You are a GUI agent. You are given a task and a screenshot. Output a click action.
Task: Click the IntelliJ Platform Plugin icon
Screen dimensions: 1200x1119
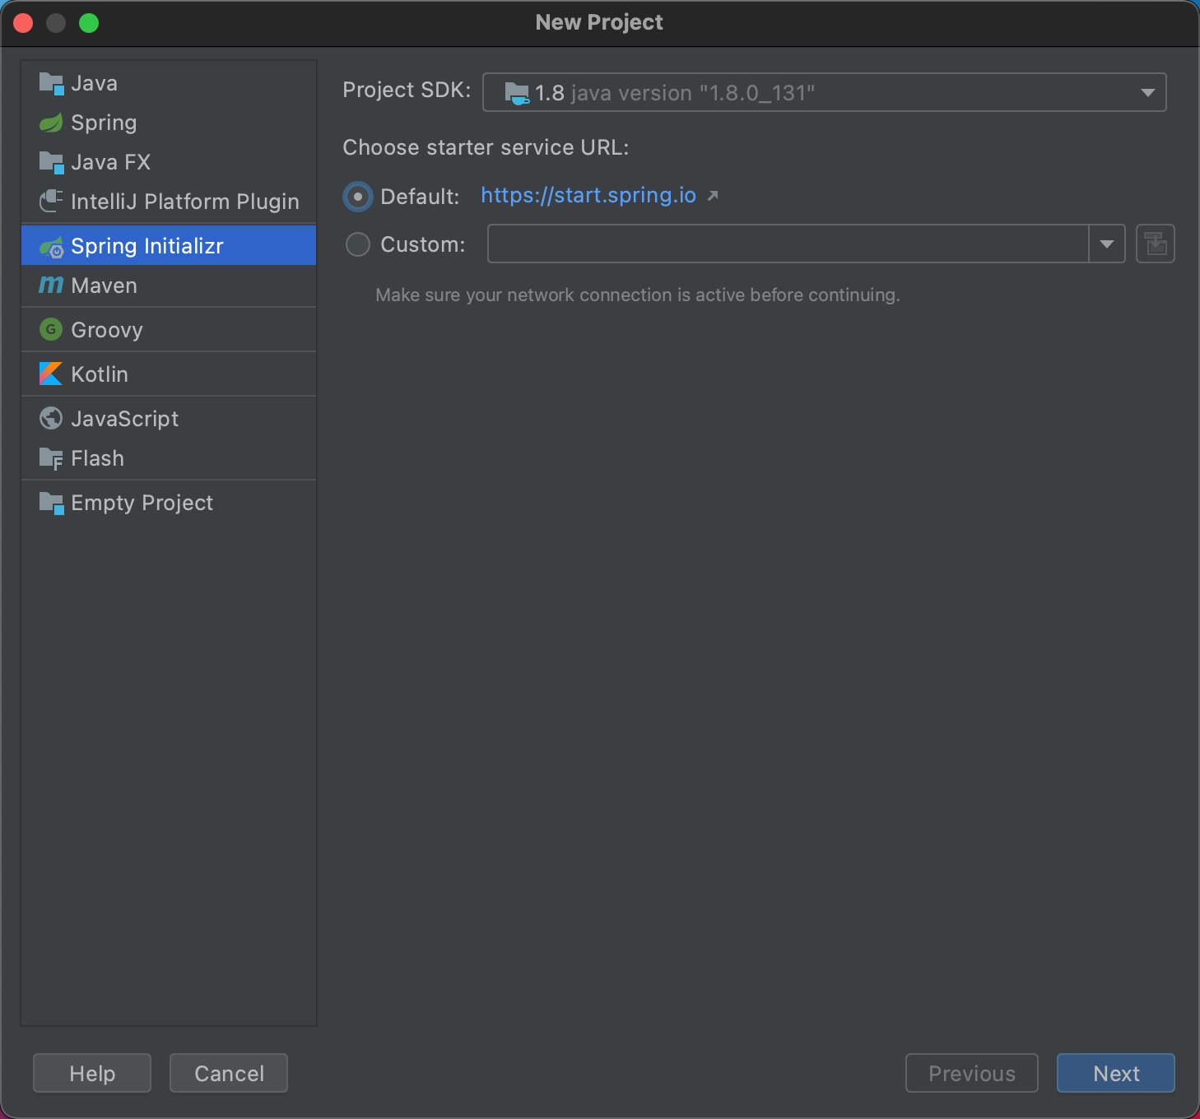(51, 201)
